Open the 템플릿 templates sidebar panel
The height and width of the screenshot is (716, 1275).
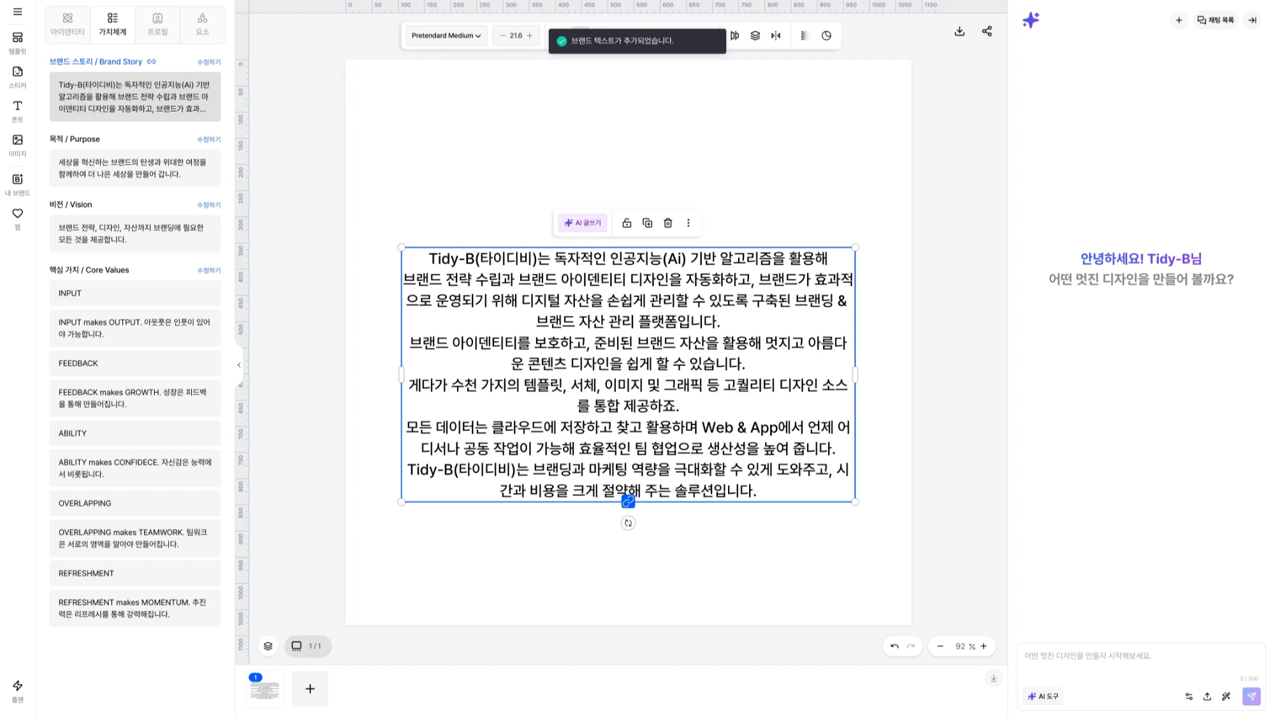[x=17, y=43]
